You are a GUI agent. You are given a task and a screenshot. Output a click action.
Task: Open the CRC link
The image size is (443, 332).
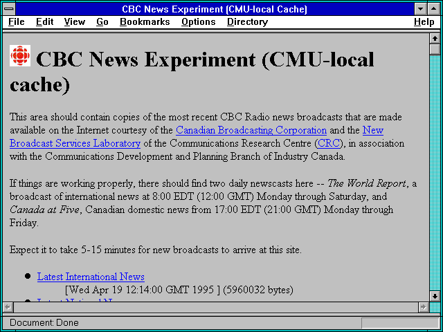(x=329, y=143)
